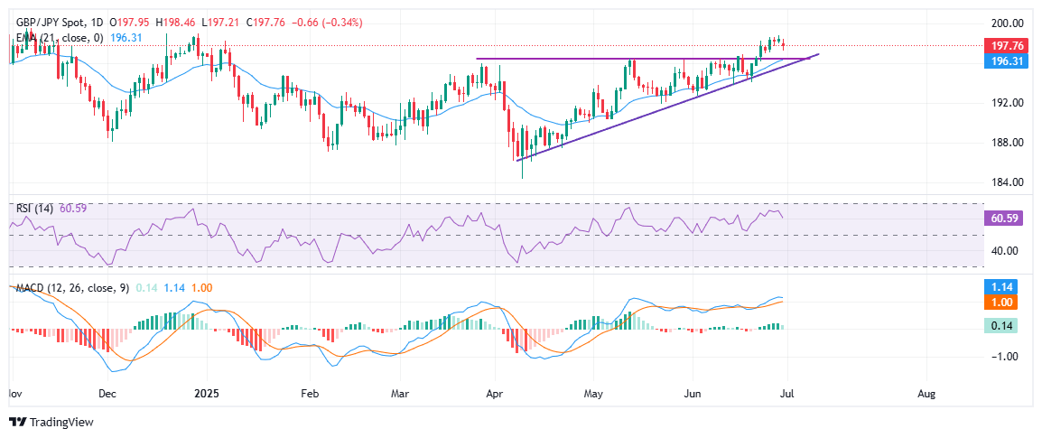Viewport: 1042px width, 438px height.
Task: Click the -1.00 level on MACD scale
Action: 1008,357
